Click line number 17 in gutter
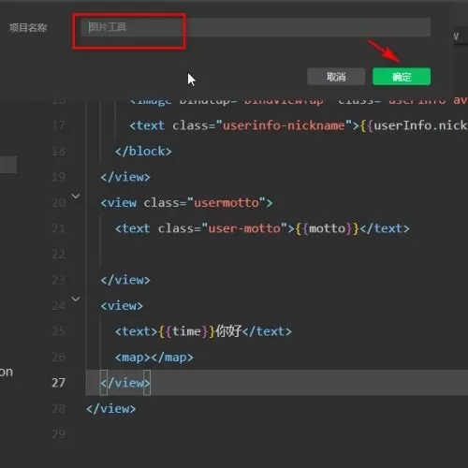This screenshot has height=468, width=468. (x=58, y=125)
